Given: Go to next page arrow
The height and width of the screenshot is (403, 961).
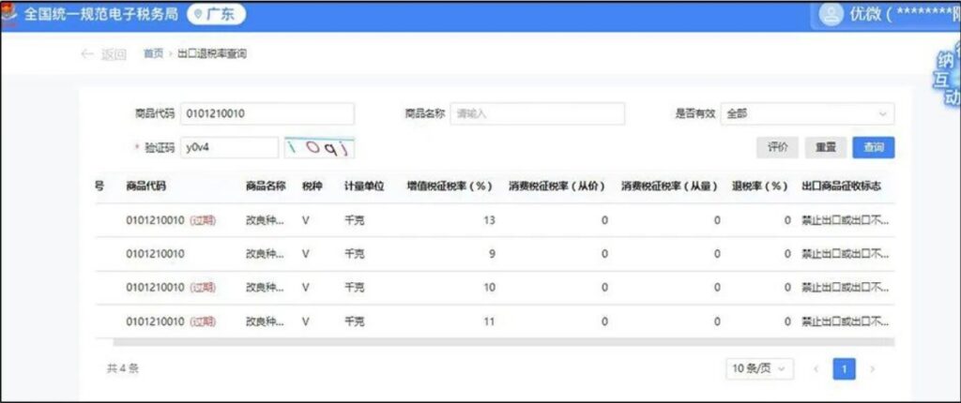Looking at the screenshot, I should [873, 369].
